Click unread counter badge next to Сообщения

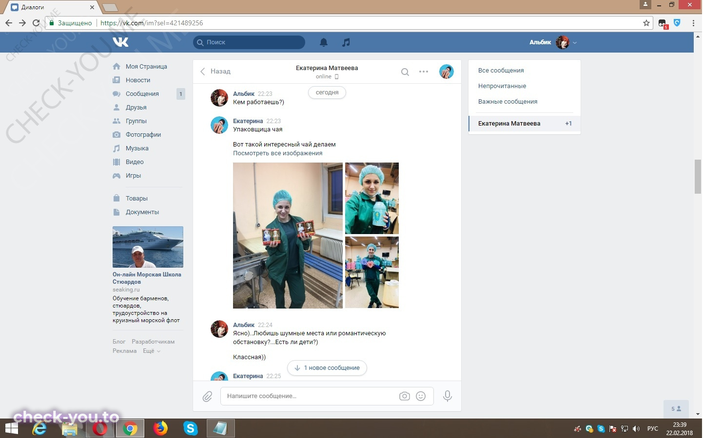pos(181,94)
